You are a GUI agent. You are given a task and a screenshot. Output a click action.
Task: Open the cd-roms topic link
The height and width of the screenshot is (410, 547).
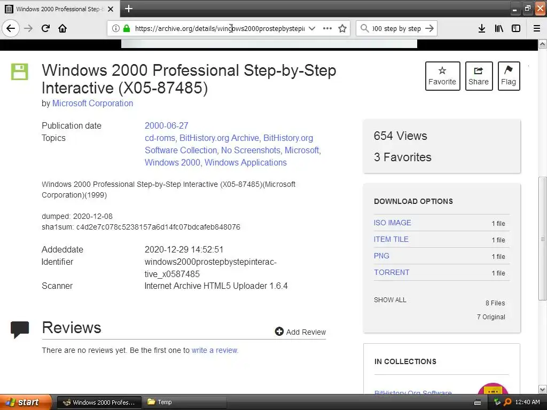pos(160,138)
